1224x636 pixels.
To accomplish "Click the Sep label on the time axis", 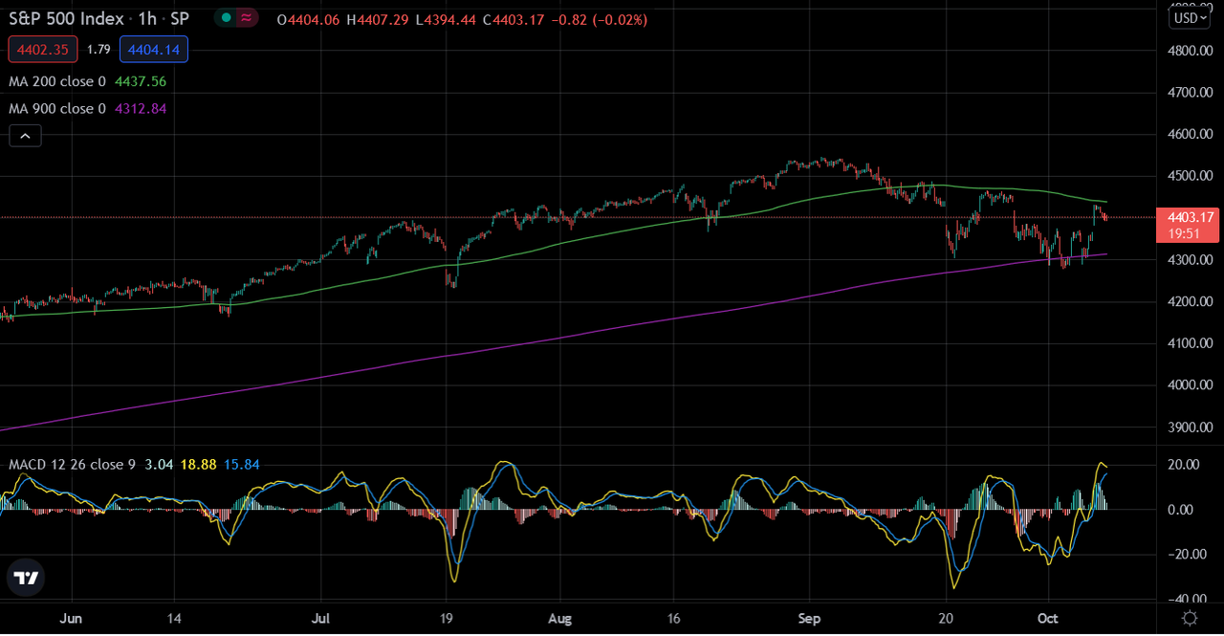I will (x=810, y=619).
